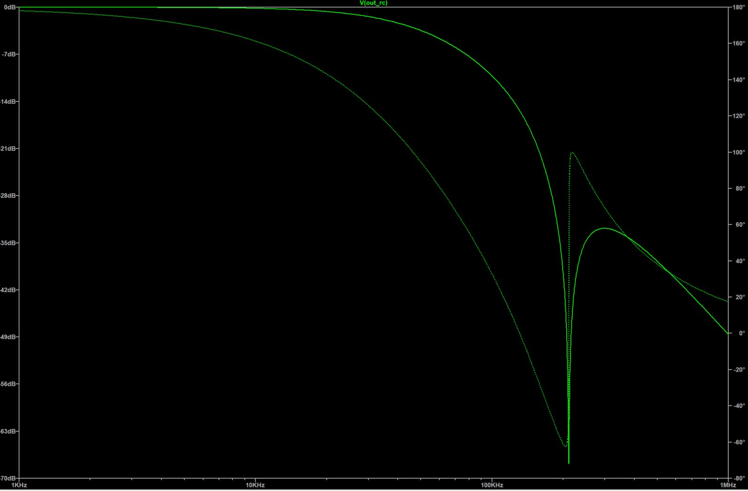Click the -35dB magnitude axis label

click(8, 243)
